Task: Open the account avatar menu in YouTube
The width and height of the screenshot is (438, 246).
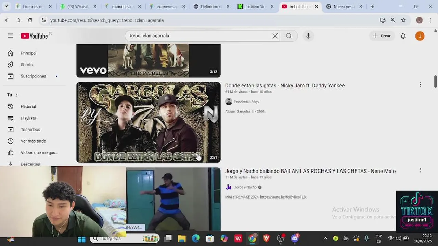Action: 420,36
